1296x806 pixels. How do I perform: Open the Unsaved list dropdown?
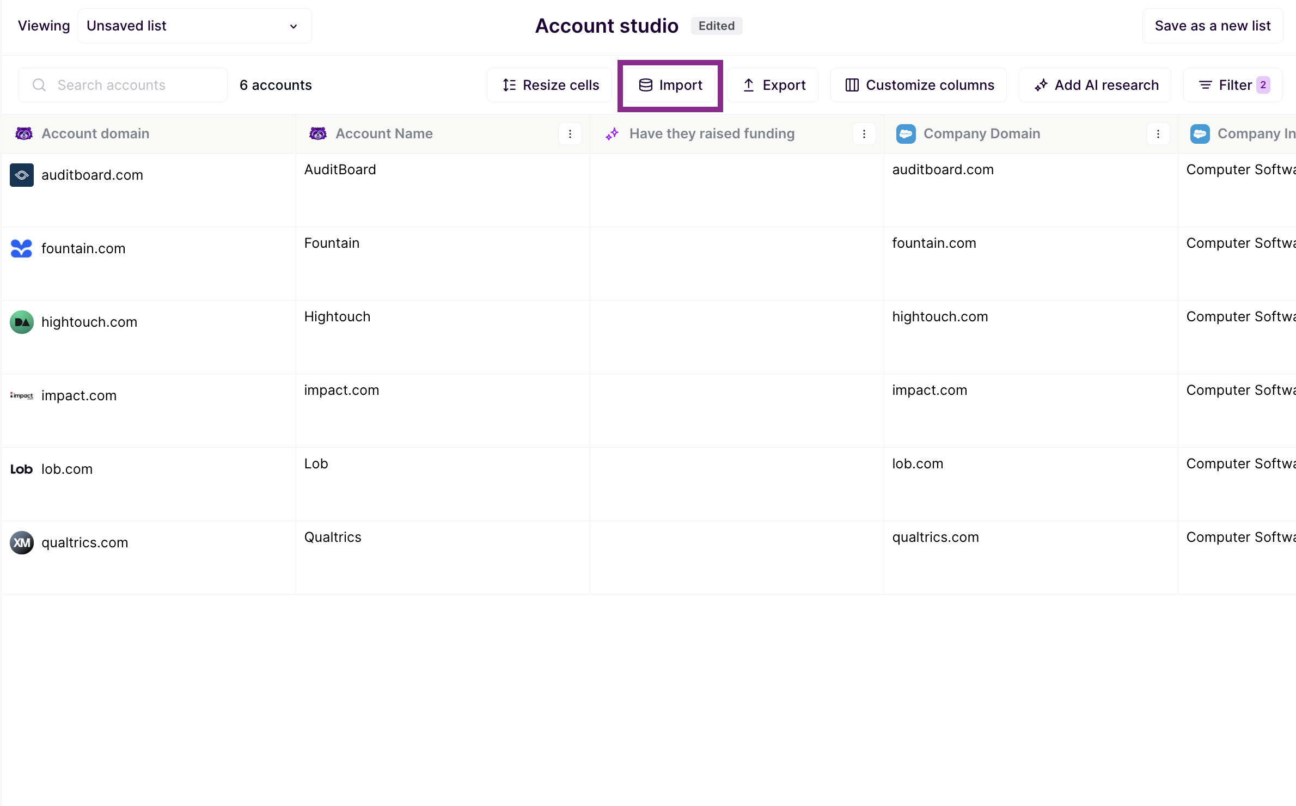[194, 26]
